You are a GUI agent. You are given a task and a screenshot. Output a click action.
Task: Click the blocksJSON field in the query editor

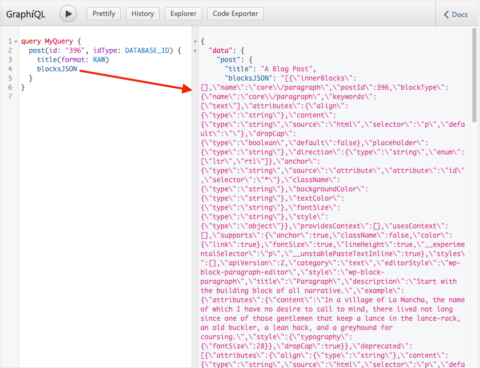(x=57, y=69)
